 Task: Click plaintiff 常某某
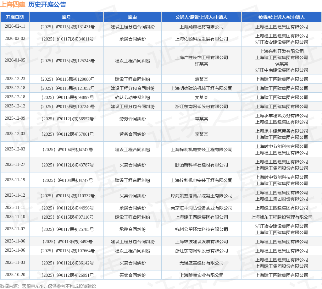coord(202,119)
